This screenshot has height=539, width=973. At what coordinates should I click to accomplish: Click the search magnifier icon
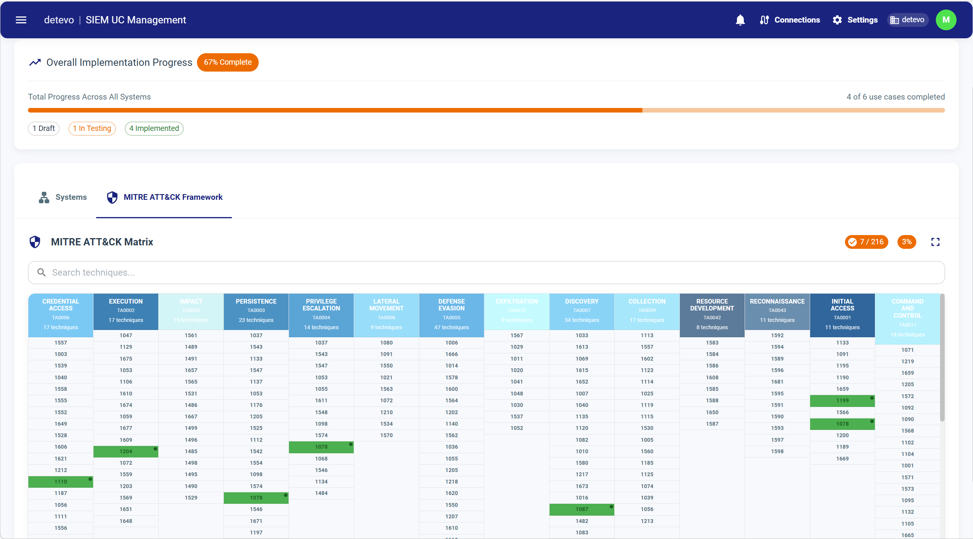click(x=41, y=272)
